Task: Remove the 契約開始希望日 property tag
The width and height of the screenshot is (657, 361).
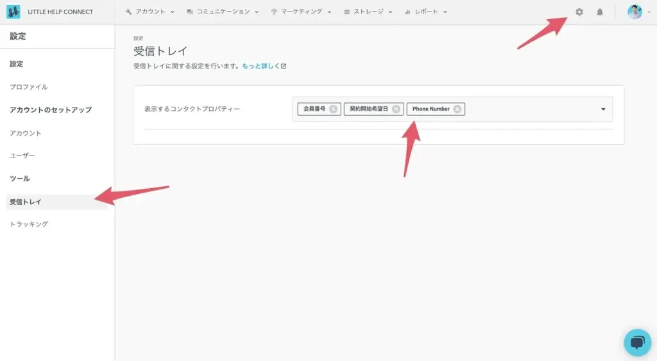Action: (x=396, y=109)
